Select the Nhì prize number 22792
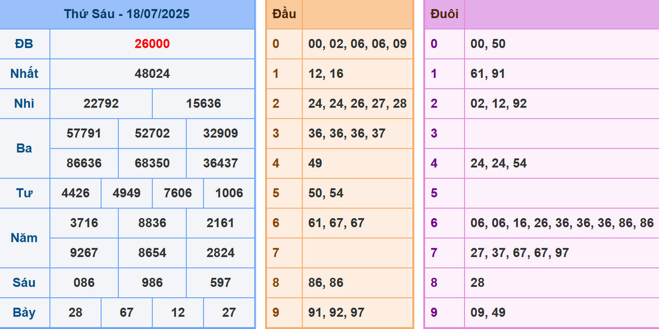659x329 pixels. coord(101,104)
